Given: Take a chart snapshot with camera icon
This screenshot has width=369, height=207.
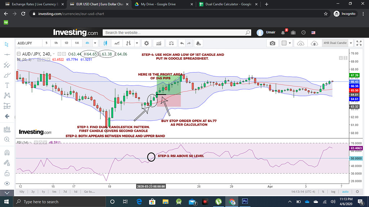Looking at the screenshot, I should [272, 43].
